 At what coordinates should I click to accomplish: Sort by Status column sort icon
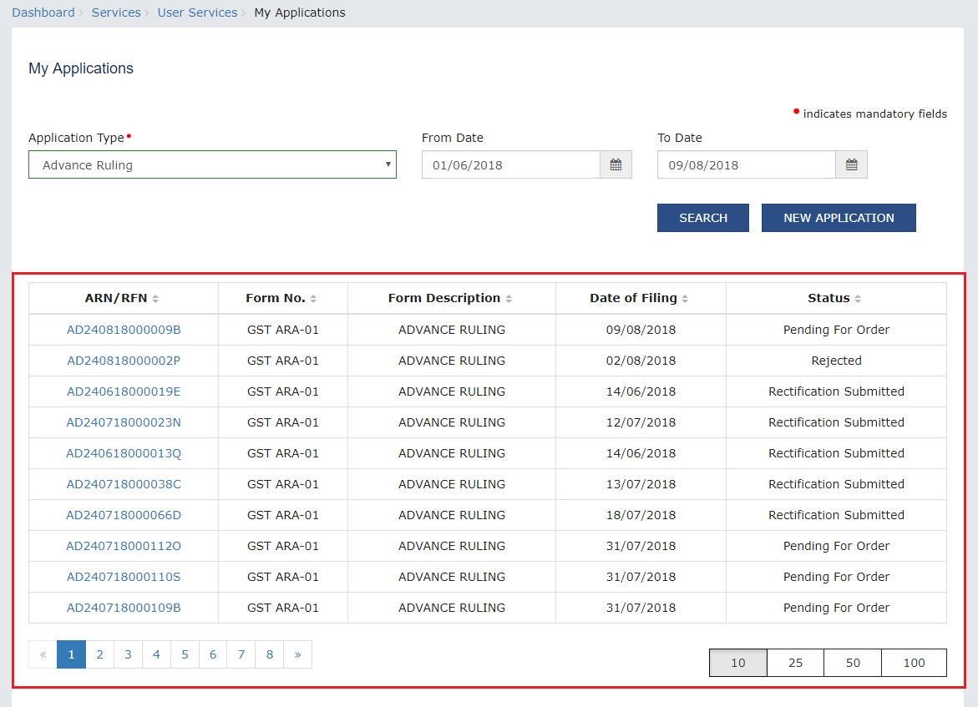click(858, 299)
